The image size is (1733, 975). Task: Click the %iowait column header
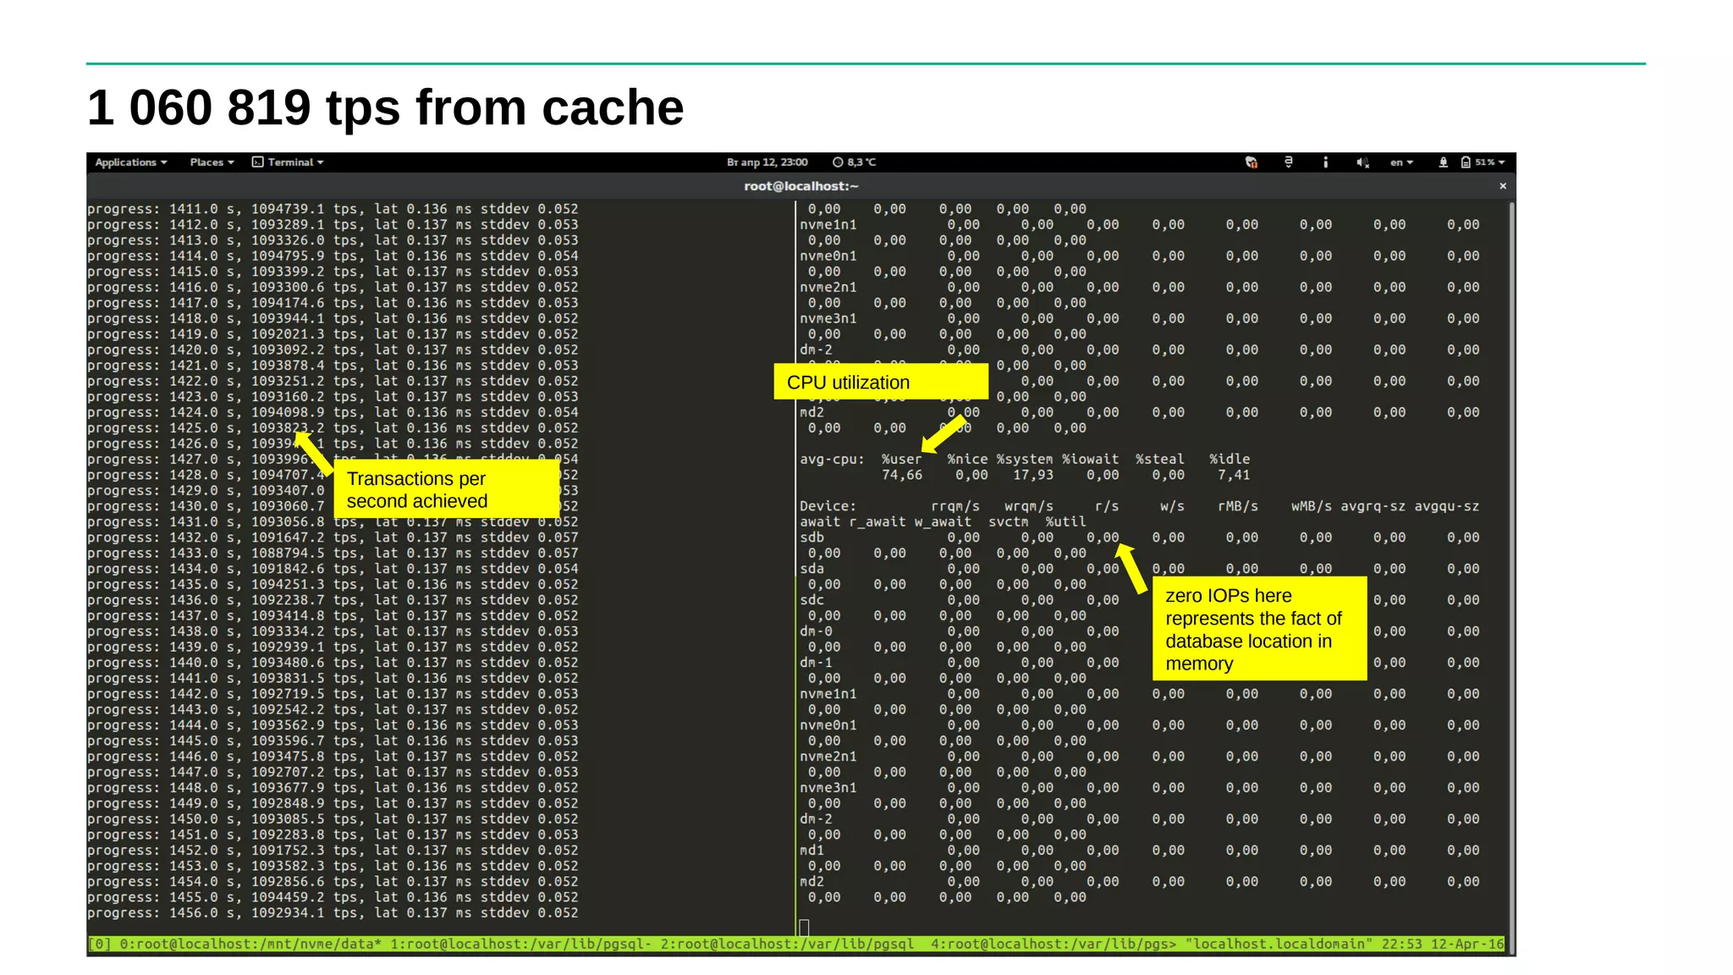[1091, 460]
